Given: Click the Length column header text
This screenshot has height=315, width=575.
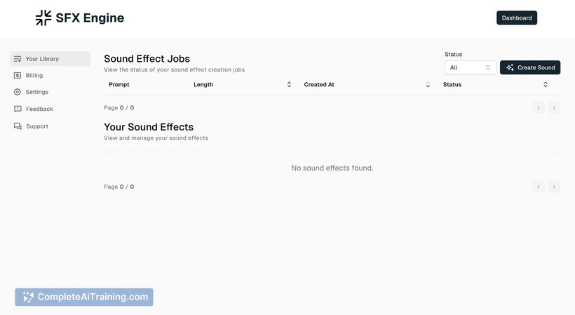Looking at the screenshot, I should click(203, 84).
